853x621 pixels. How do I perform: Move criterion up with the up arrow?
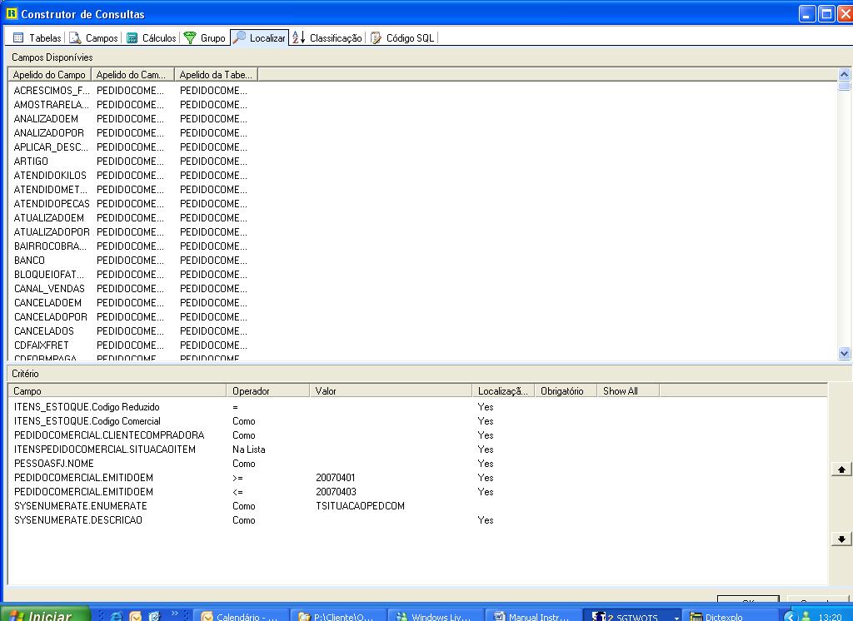pyautogui.click(x=841, y=469)
